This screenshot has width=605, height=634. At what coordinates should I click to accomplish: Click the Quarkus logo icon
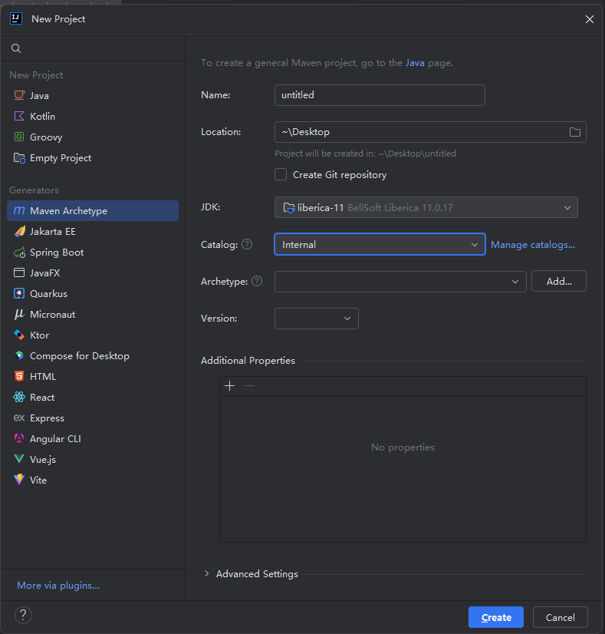click(19, 293)
